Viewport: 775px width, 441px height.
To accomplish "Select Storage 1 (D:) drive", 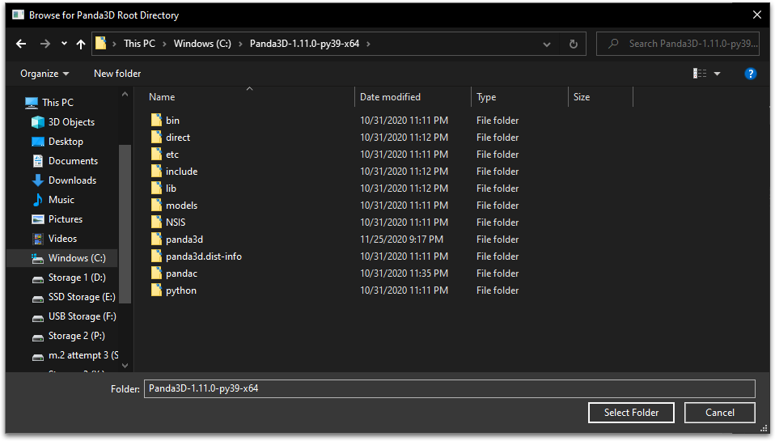I will 77,278.
